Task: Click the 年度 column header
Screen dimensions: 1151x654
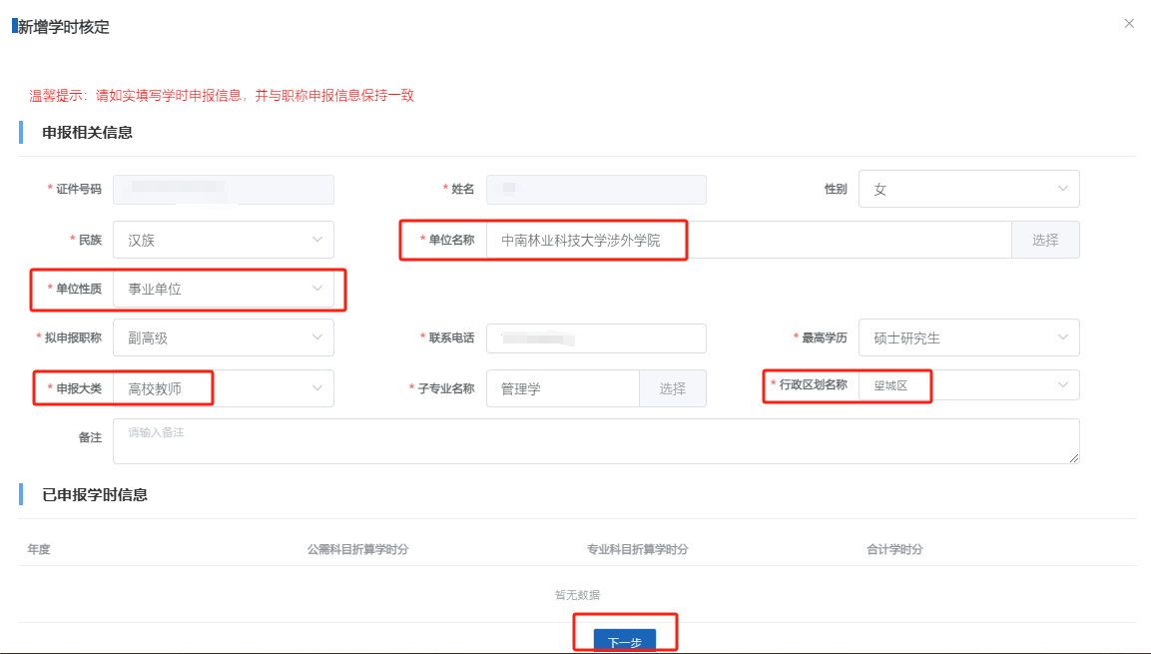Action: click(x=39, y=549)
